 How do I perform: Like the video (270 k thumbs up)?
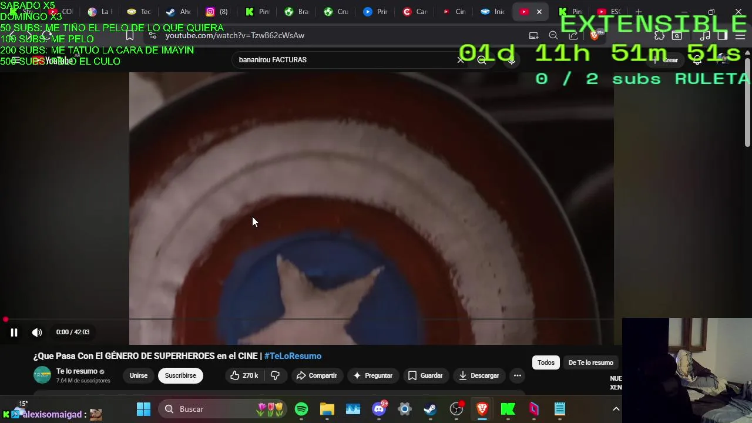tap(244, 375)
